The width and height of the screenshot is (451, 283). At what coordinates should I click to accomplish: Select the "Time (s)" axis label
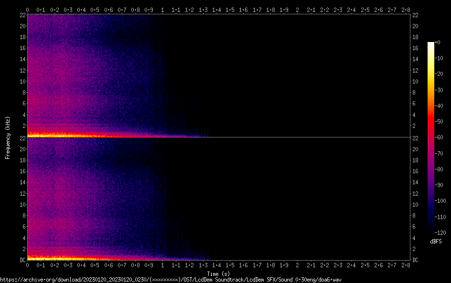(218, 273)
